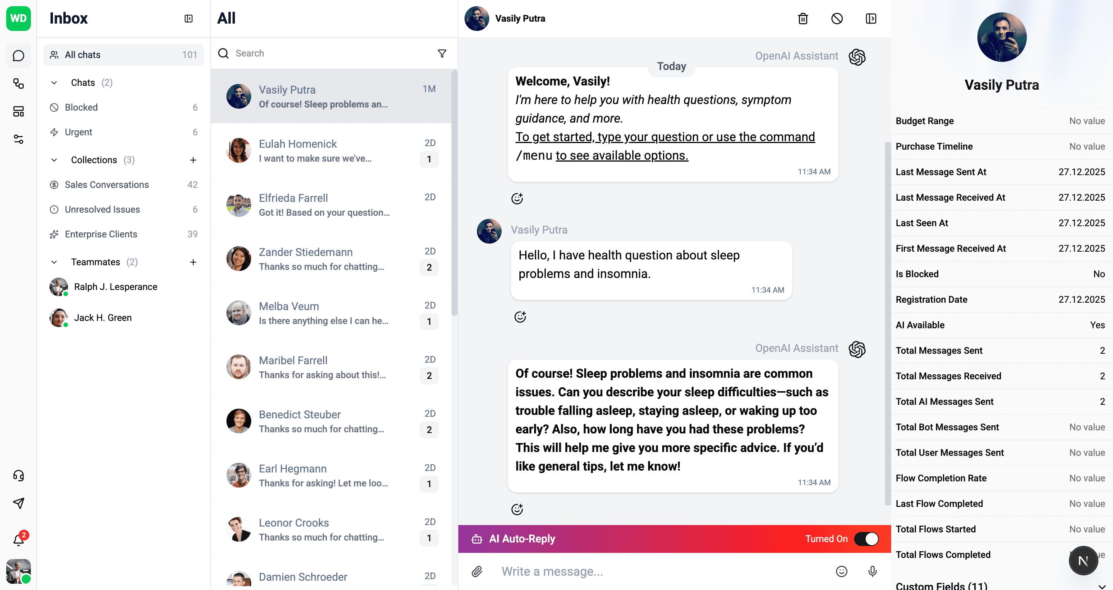Open the emoji picker in message box

[841, 571]
